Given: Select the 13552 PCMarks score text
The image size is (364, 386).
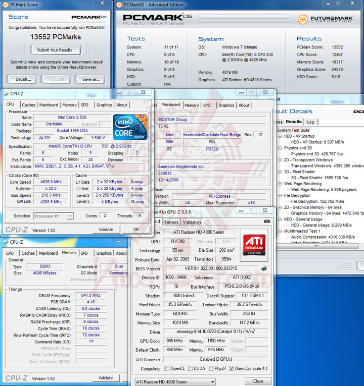Looking at the screenshot, I should pyautogui.click(x=56, y=37).
